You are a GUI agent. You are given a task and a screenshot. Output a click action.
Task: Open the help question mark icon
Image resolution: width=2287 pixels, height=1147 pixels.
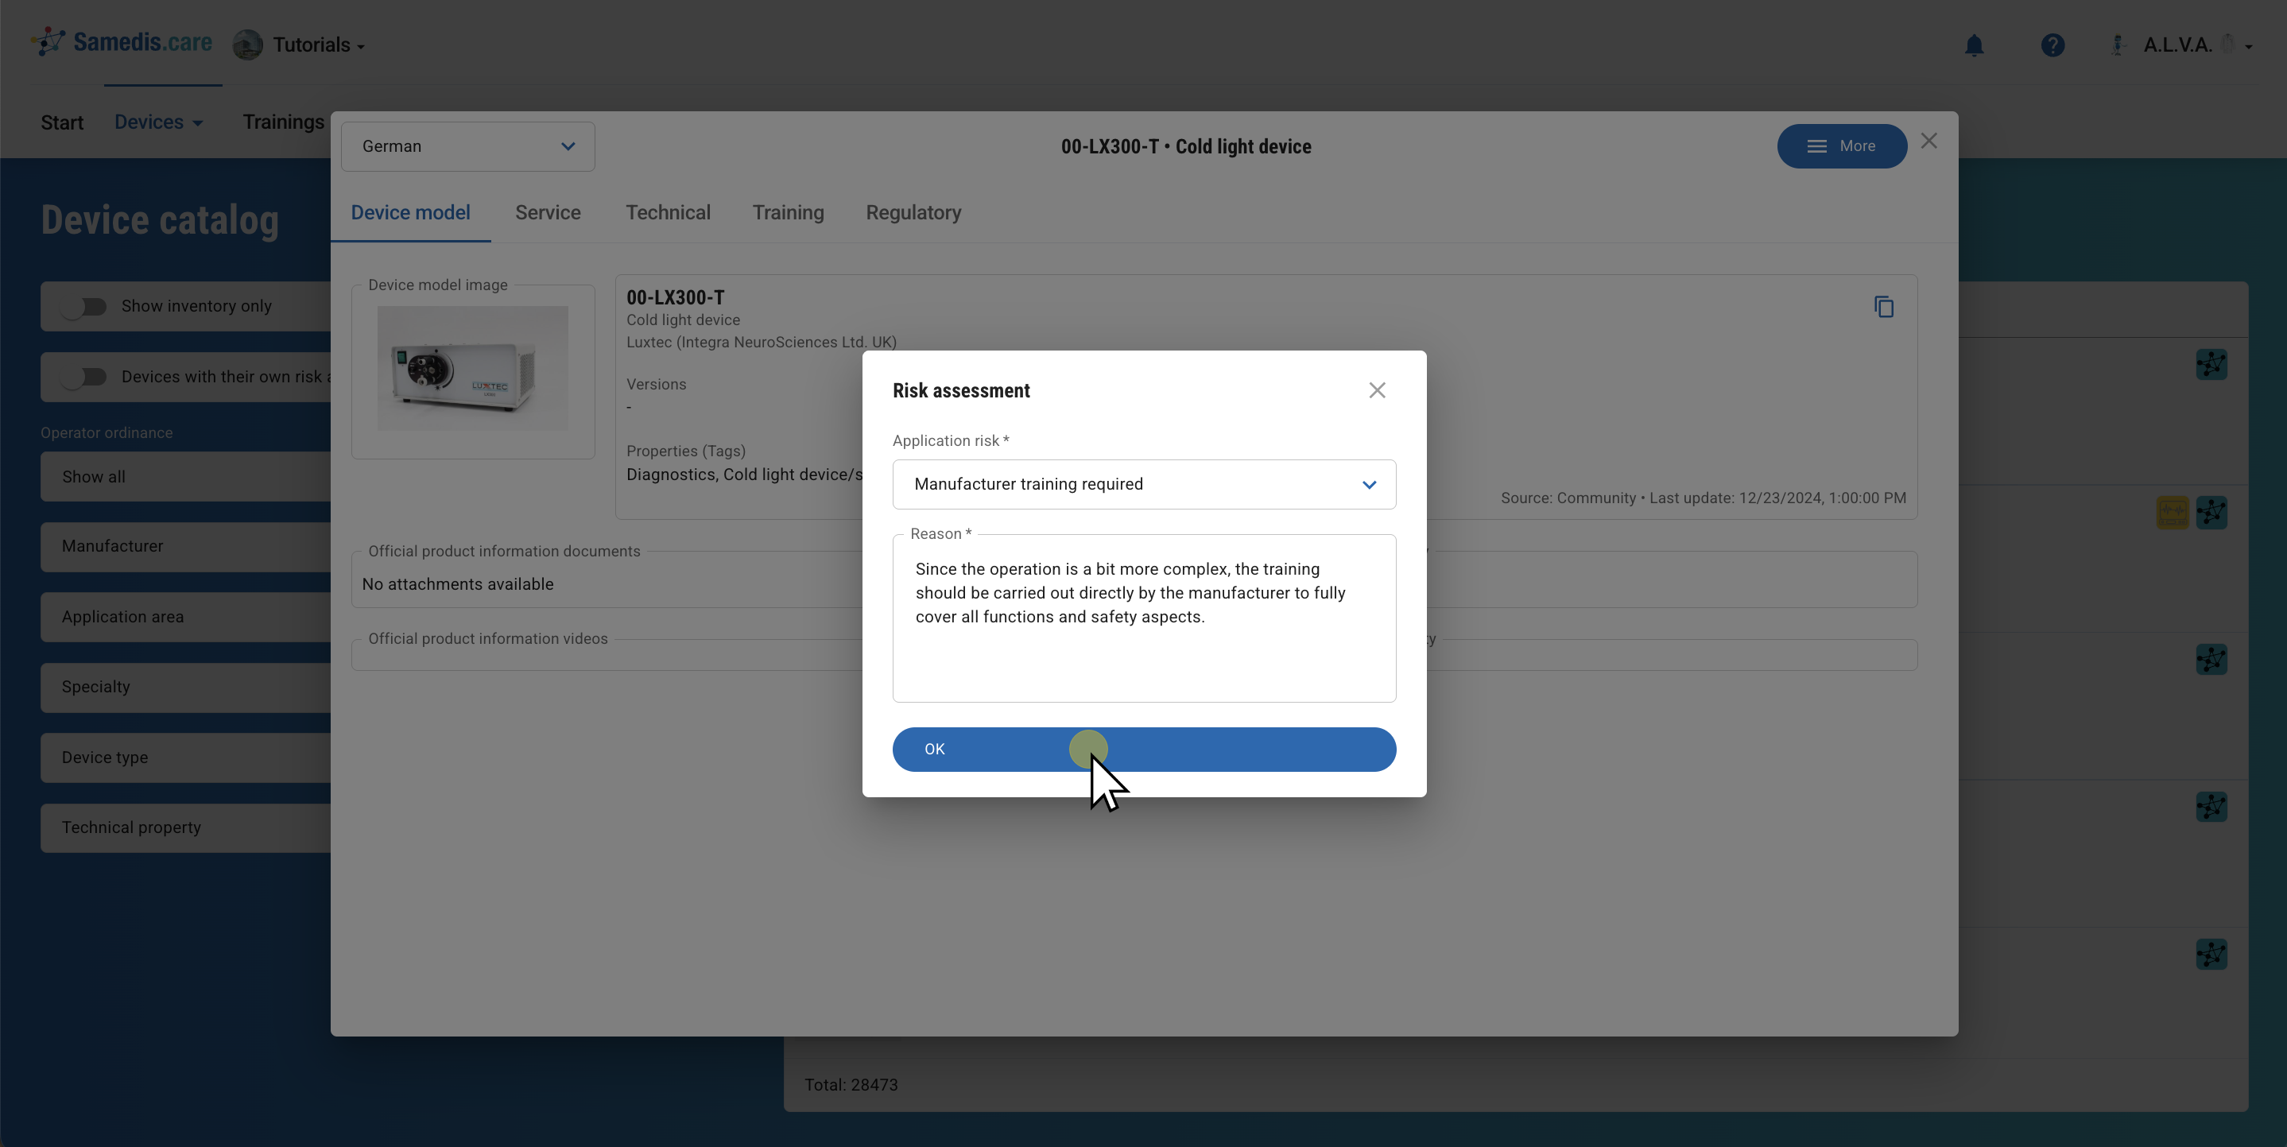pos(2052,45)
